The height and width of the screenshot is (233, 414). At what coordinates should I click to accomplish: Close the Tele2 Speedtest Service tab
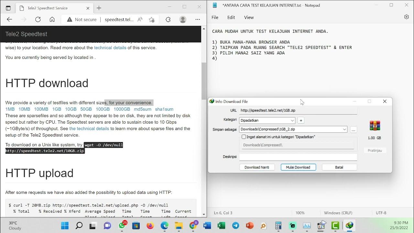coord(88,8)
